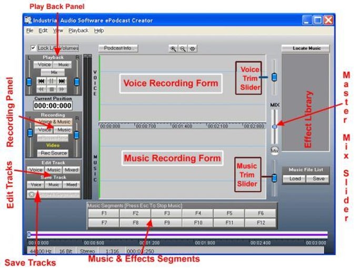Stop playback with the square button

coord(52,89)
